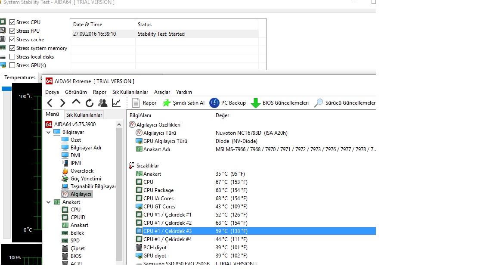Click Şimdi Satın Al buy button
The image size is (496, 279).
(183, 103)
